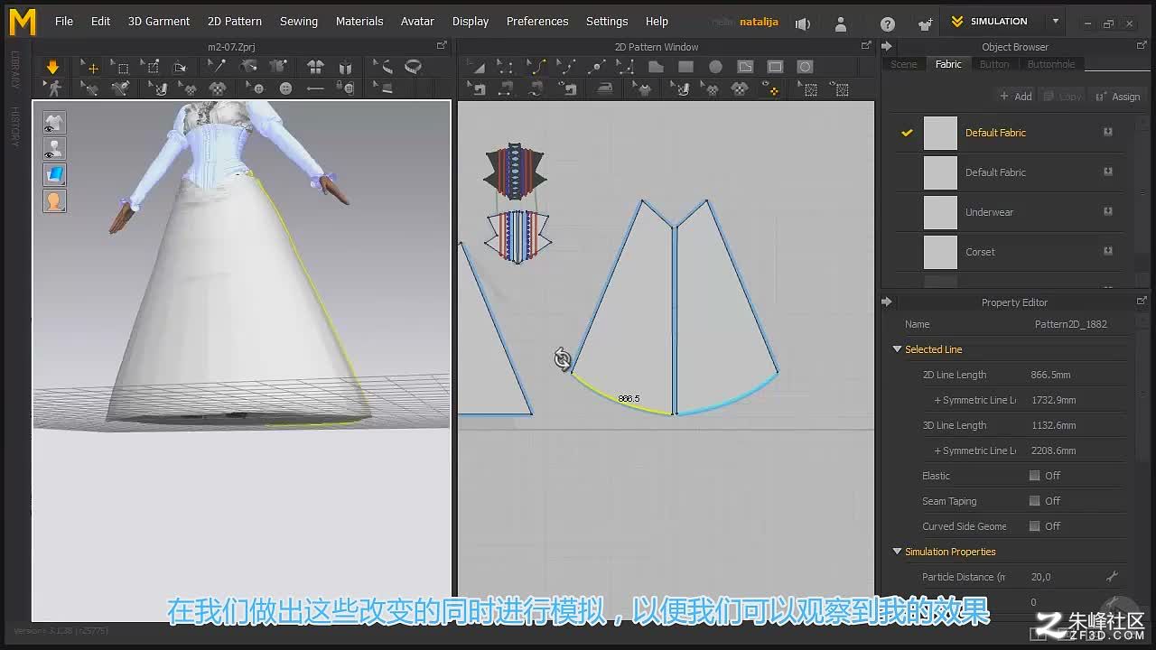Select the Edit Curve Point tool
The width and height of the screenshot is (1156, 650).
click(x=566, y=67)
